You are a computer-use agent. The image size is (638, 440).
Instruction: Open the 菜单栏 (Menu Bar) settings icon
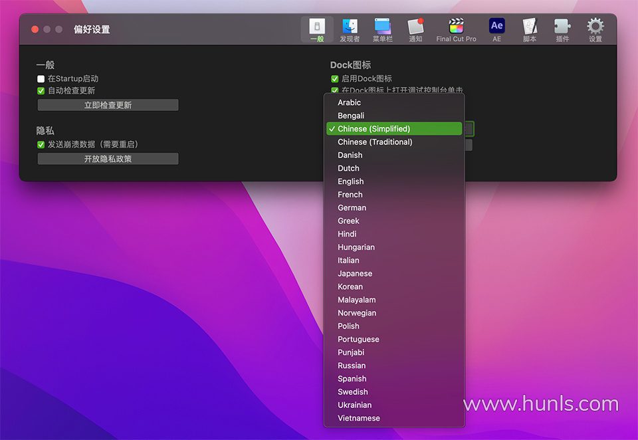click(382, 29)
